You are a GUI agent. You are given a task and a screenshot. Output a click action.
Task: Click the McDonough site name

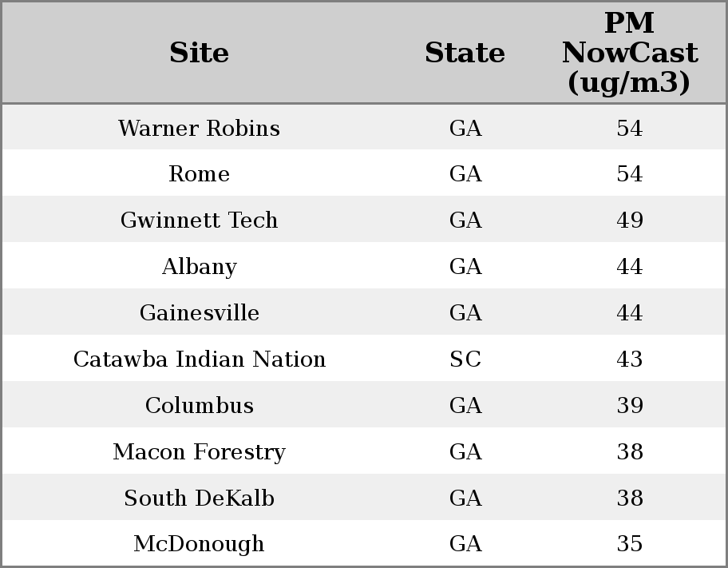click(x=199, y=544)
